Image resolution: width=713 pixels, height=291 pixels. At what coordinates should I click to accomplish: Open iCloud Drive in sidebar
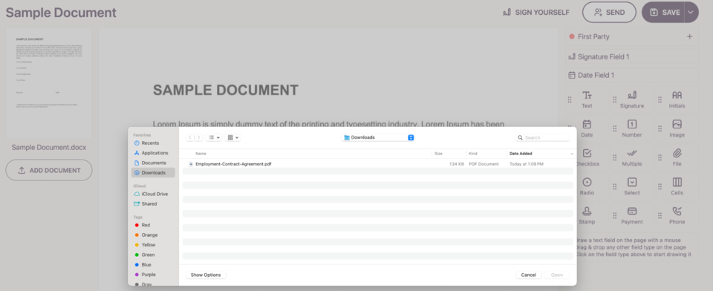point(152,194)
